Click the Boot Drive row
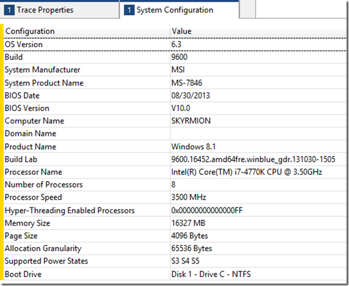 tap(175, 274)
